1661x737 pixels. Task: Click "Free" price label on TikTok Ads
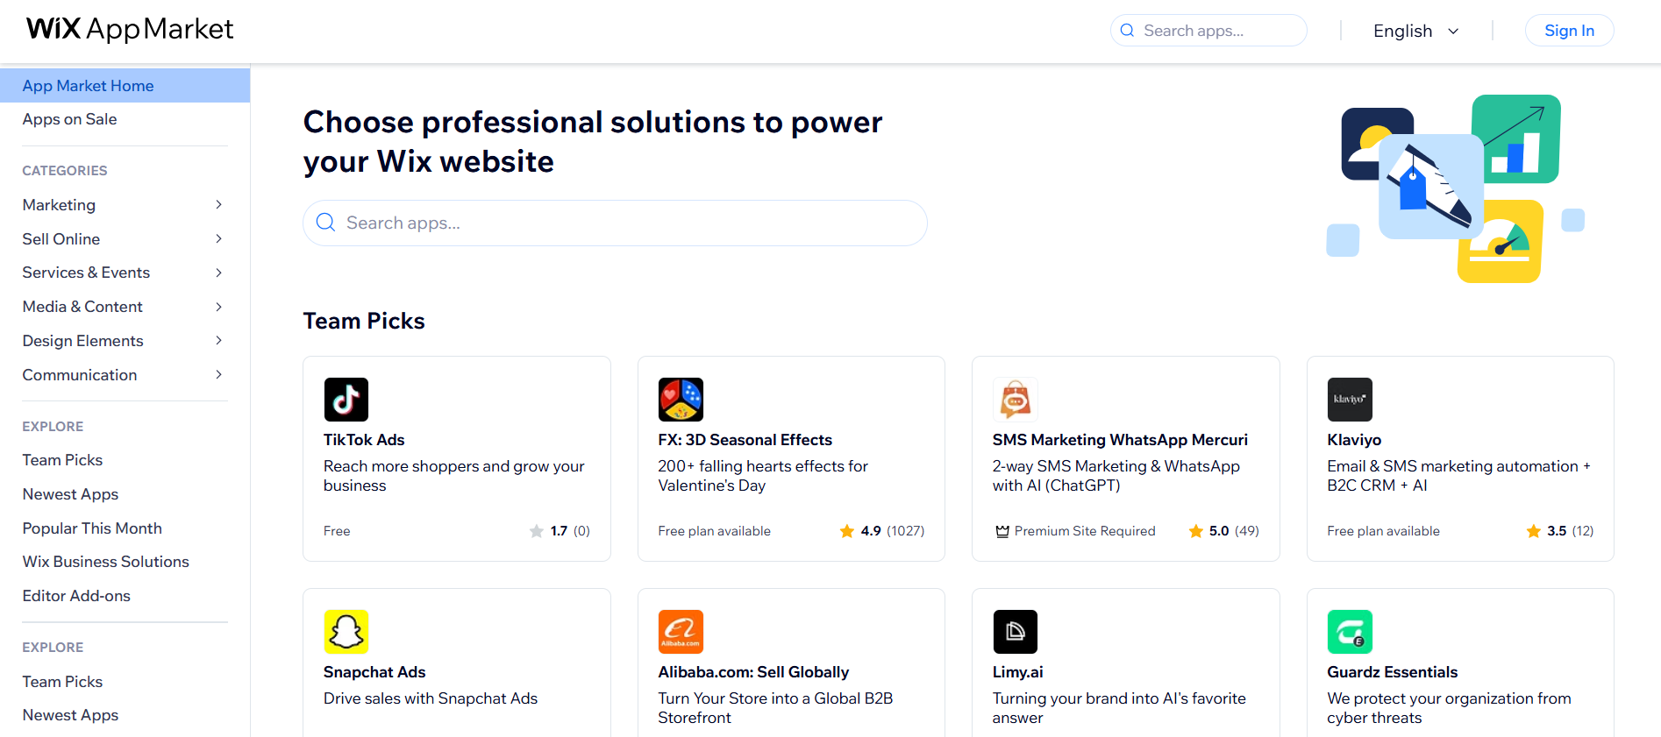point(337,531)
